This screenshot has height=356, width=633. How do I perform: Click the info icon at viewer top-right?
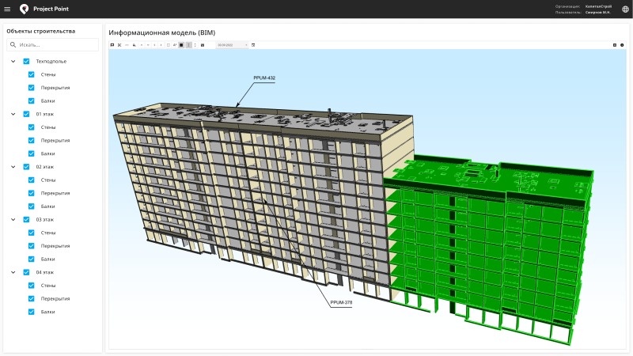point(622,45)
